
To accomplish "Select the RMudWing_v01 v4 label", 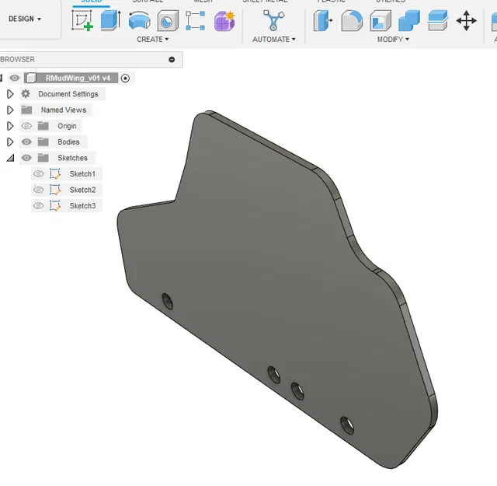I will (78, 78).
